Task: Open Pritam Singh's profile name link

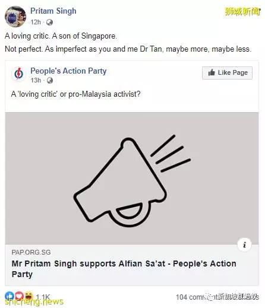Action: [53, 11]
